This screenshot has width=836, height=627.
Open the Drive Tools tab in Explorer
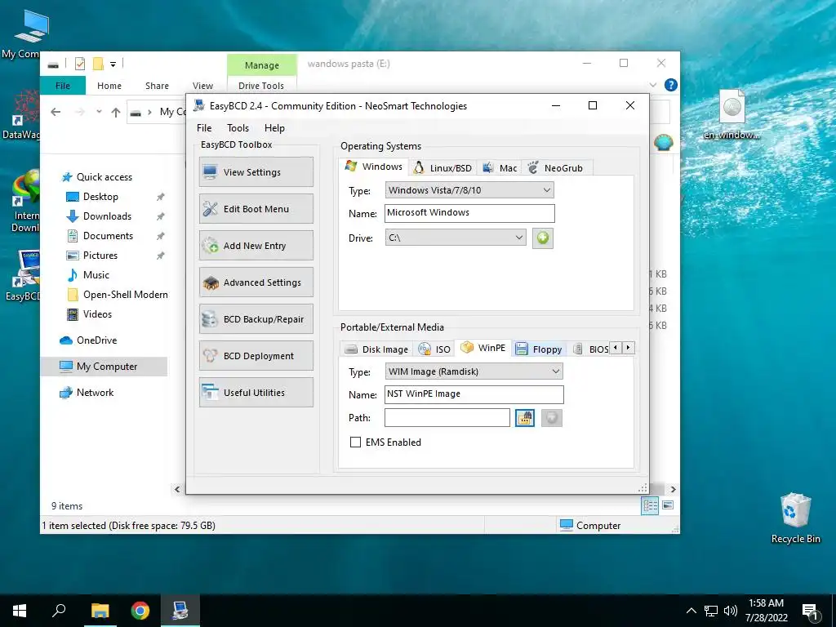[261, 85]
